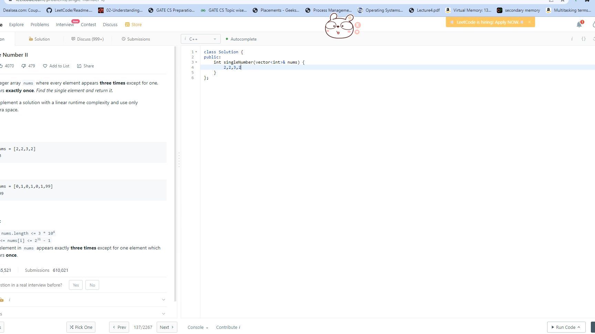Answer Yes to real interview question
This screenshot has width=595, height=334.
76,285
